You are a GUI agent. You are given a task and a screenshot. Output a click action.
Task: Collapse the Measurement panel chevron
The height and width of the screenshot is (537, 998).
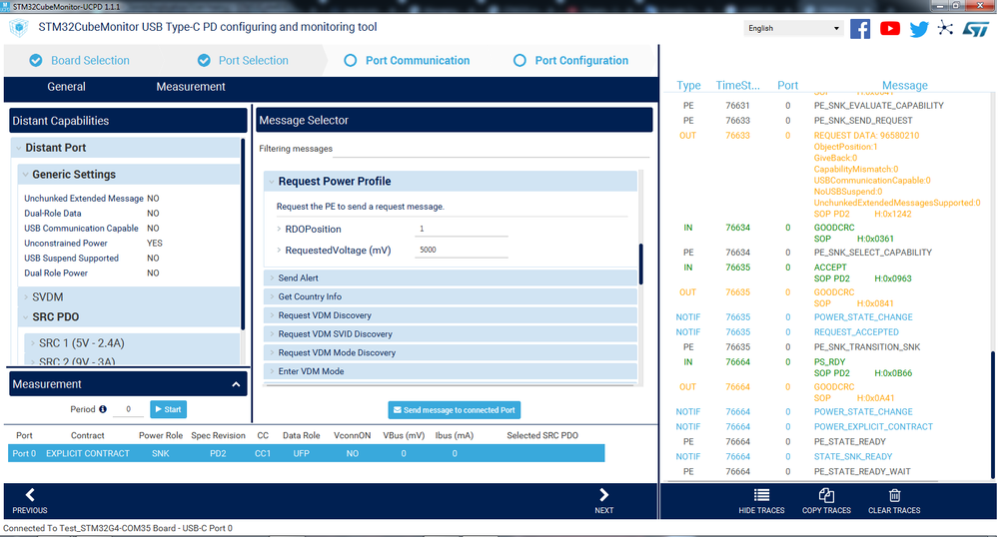236,384
